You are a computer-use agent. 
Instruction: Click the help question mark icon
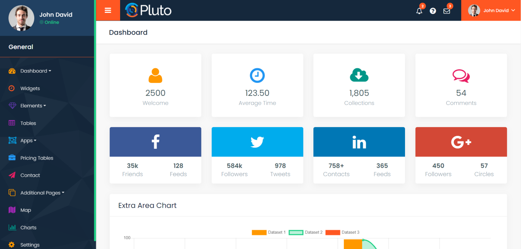click(433, 11)
